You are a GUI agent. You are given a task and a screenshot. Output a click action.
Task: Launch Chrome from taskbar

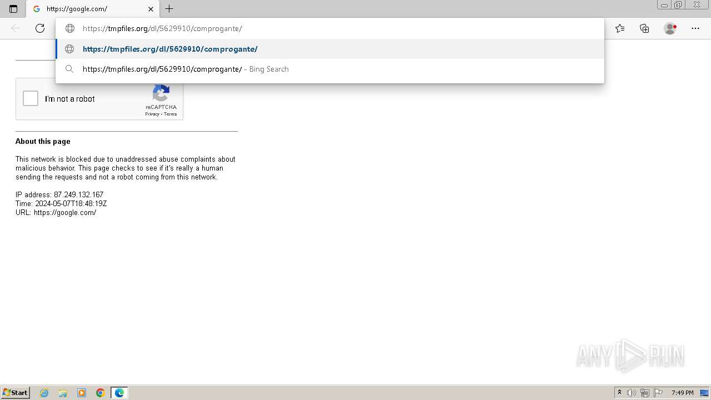(x=101, y=393)
